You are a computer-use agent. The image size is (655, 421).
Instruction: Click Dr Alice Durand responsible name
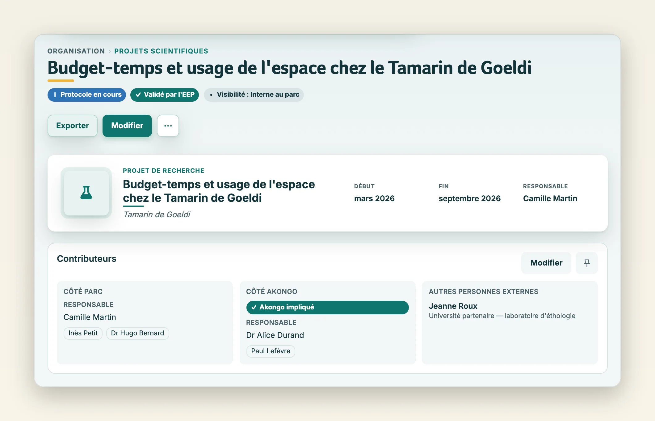(x=275, y=335)
